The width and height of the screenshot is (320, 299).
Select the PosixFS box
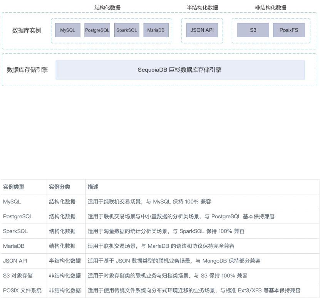pos(289,30)
